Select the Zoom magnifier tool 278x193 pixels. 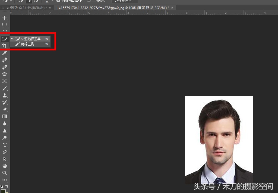pyautogui.click(x=5, y=173)
